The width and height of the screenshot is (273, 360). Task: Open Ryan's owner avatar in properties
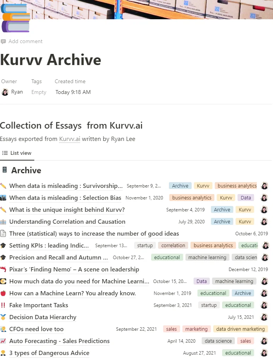(x=5, y=92)
